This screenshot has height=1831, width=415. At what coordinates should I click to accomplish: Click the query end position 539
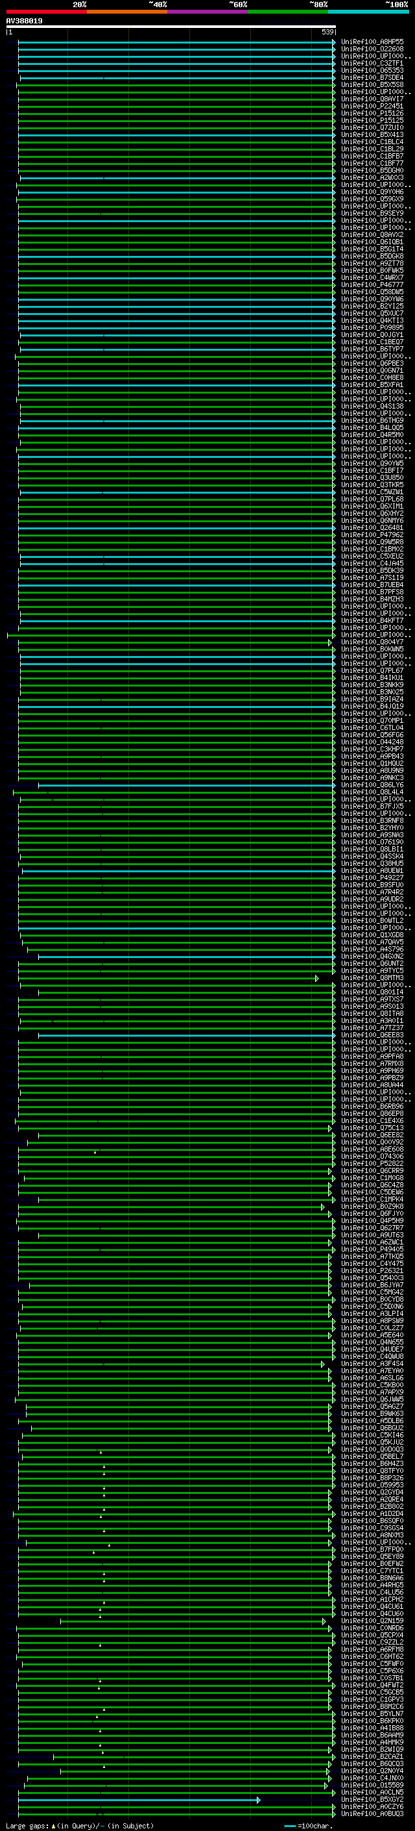(x=327, y=32)
